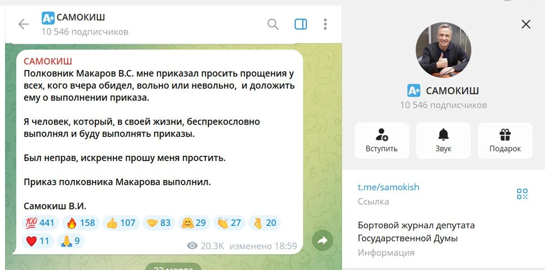
Task: Join the channel via Вступить
Action: pyautogui.click(x=381, y=140)
